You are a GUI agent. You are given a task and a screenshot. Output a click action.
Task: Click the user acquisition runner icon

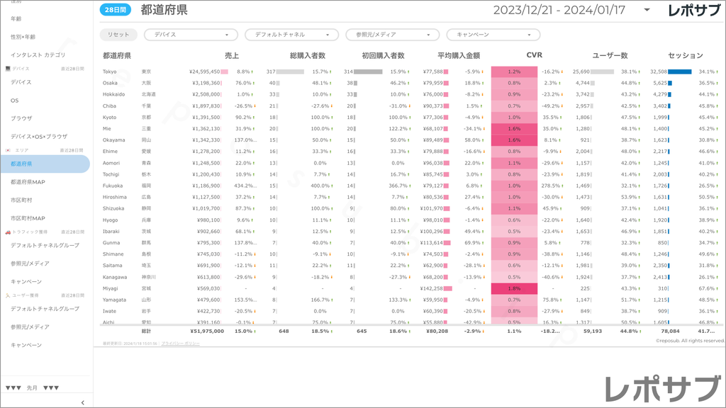coord(7,295)
